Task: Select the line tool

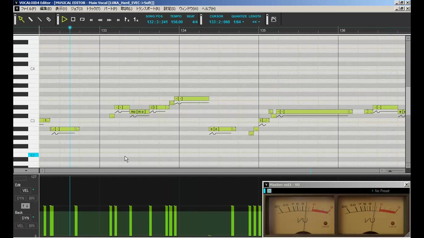Action: [39, 19]
